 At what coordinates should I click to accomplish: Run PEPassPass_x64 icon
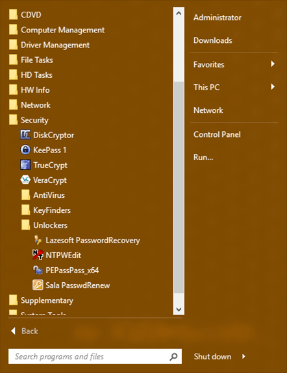38,270
